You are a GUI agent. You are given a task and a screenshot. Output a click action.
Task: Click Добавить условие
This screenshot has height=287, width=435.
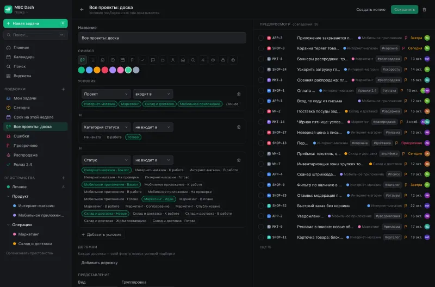[x=102, y=235]
